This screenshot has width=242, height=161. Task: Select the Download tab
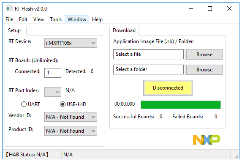[124, 30]
